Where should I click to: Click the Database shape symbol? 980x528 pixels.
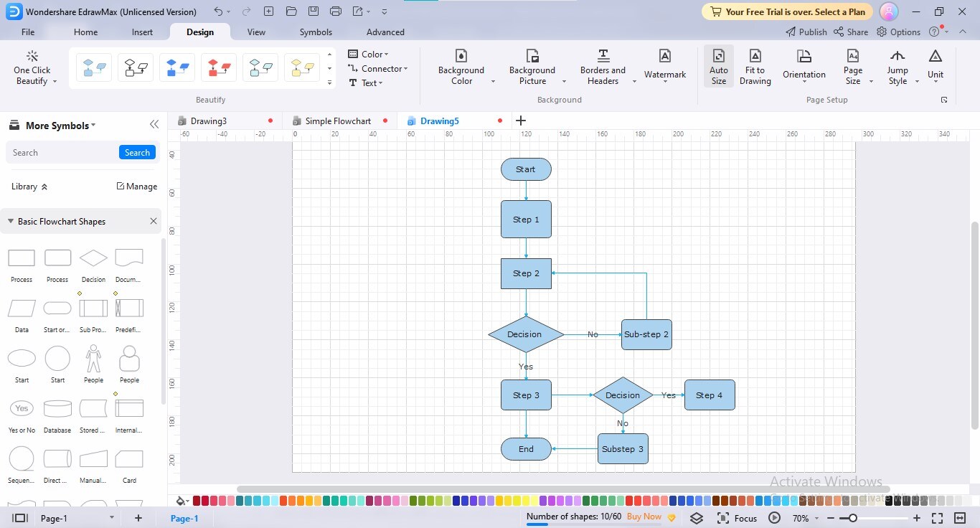click(57, 415)
